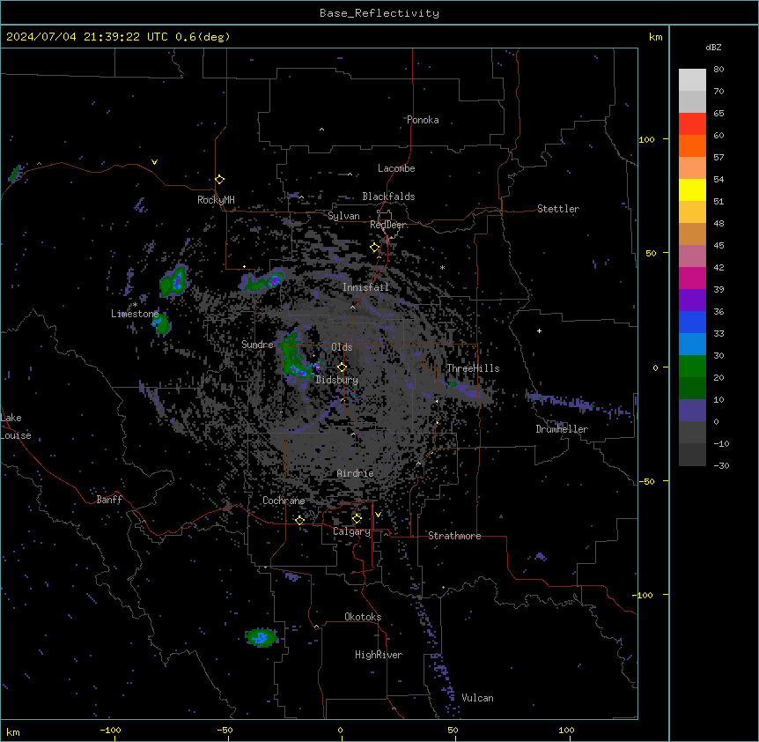
Task: Click the -50 tick on the right axis
Action: (646, 481)
